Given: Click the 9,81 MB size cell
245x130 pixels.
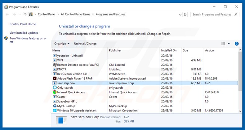Looking at the screenshot, I should 196,69.
